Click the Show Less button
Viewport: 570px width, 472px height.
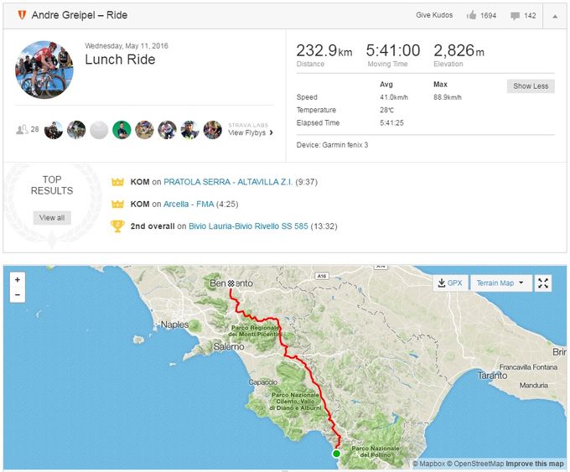coord(531,86)
